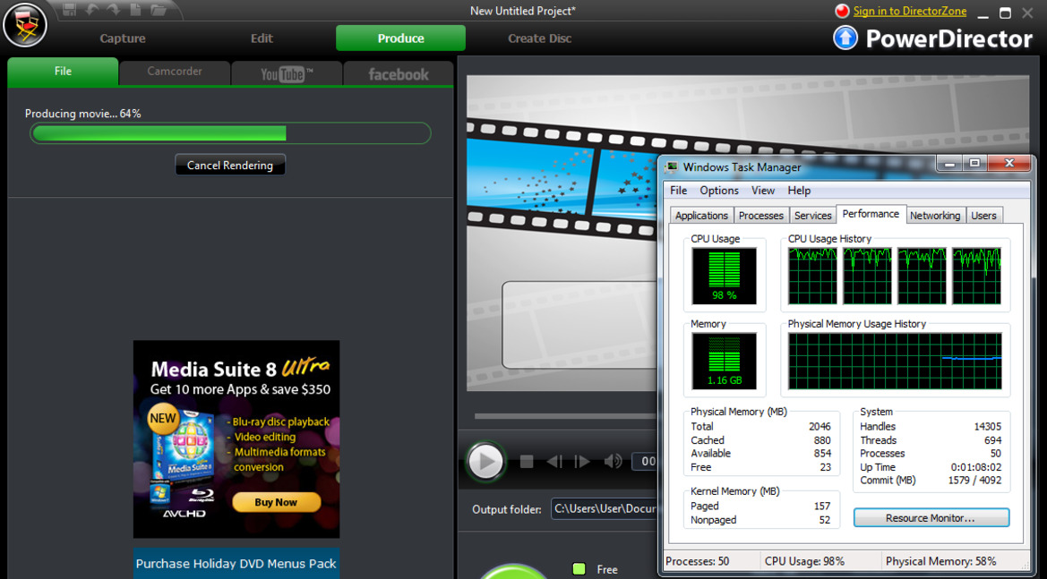This screenshot has width=1047, height=579.
Task: Open the Facebook output tab
Action: pos(399,72)
